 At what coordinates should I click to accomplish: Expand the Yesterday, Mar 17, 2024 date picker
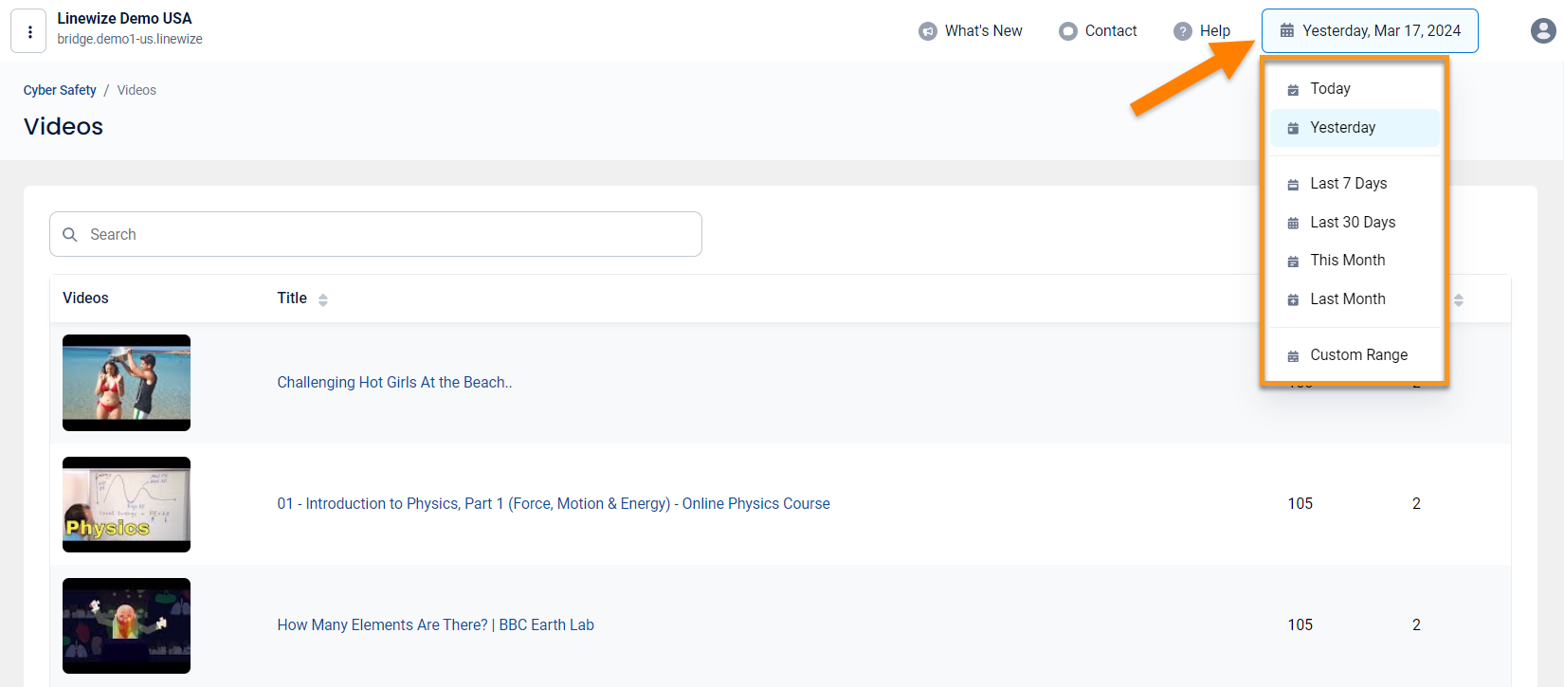tap(1369, 31)
